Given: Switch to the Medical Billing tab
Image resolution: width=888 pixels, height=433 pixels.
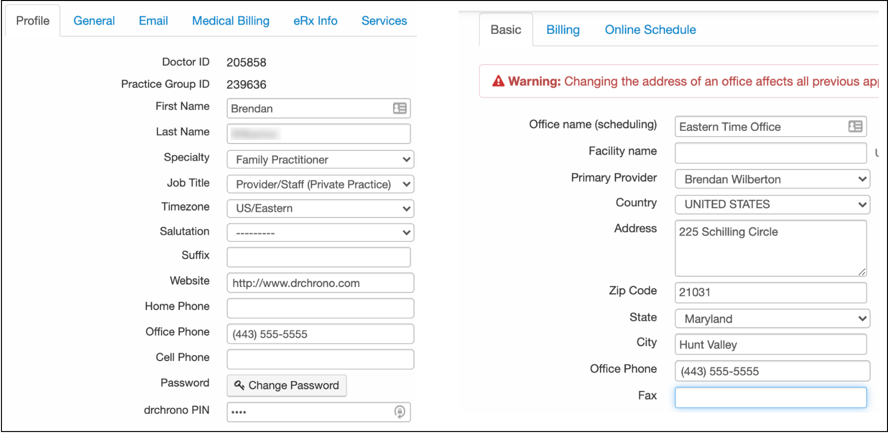Looking at the screenshot, I should point(231,21).
